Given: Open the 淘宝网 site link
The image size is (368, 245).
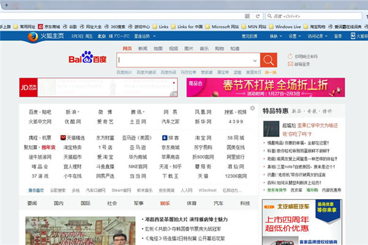Looking at the screenshot, I should tap(201, 138).
